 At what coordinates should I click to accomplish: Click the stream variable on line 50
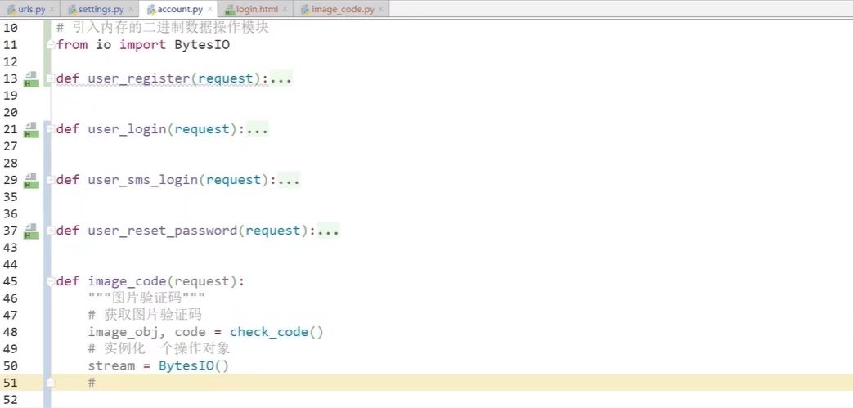tap(111, 365)
